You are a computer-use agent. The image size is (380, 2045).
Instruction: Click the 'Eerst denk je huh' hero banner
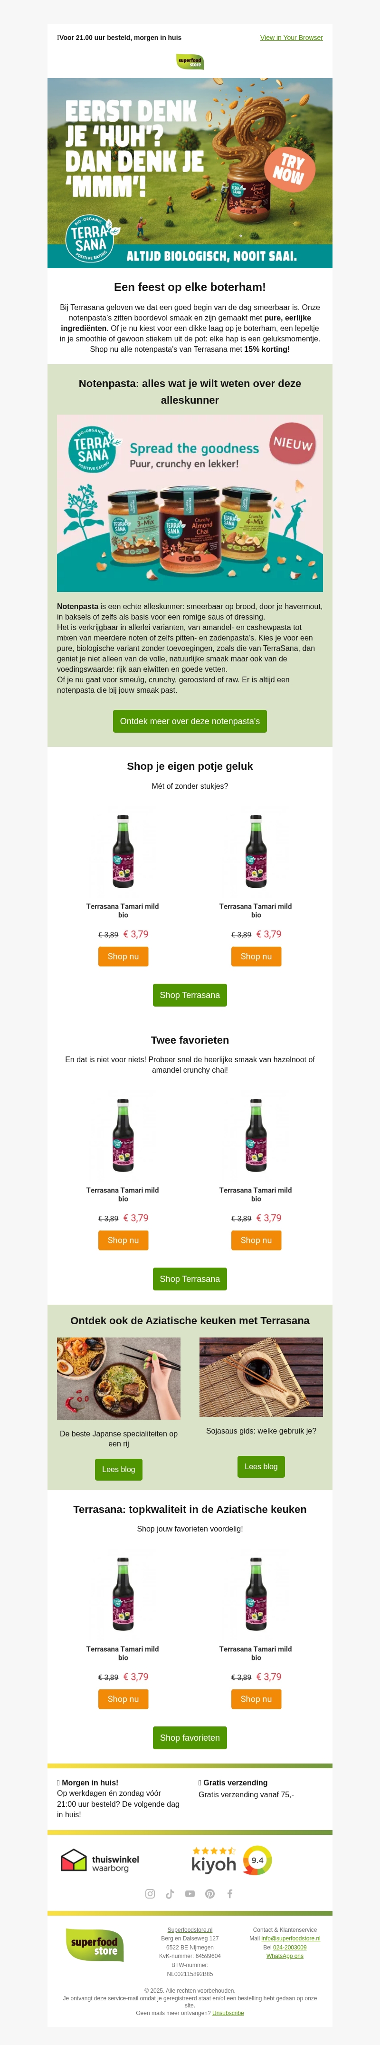click(190, 172)
